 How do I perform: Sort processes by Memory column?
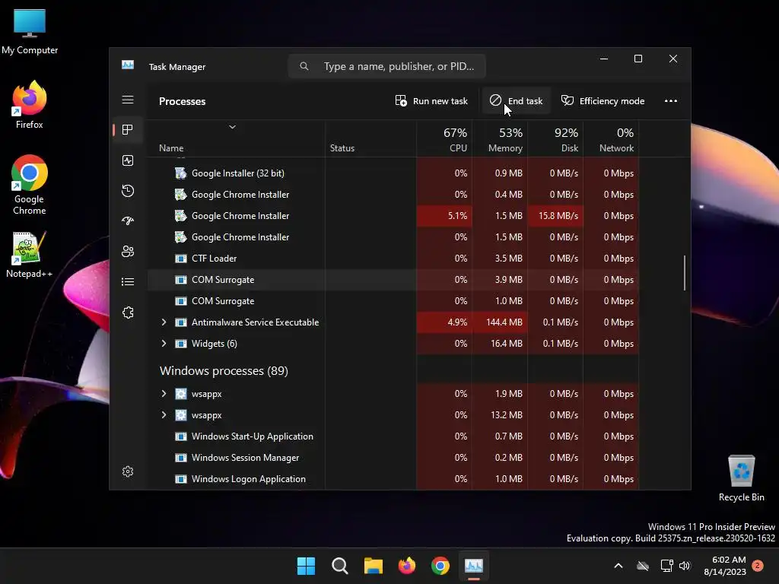499,140
